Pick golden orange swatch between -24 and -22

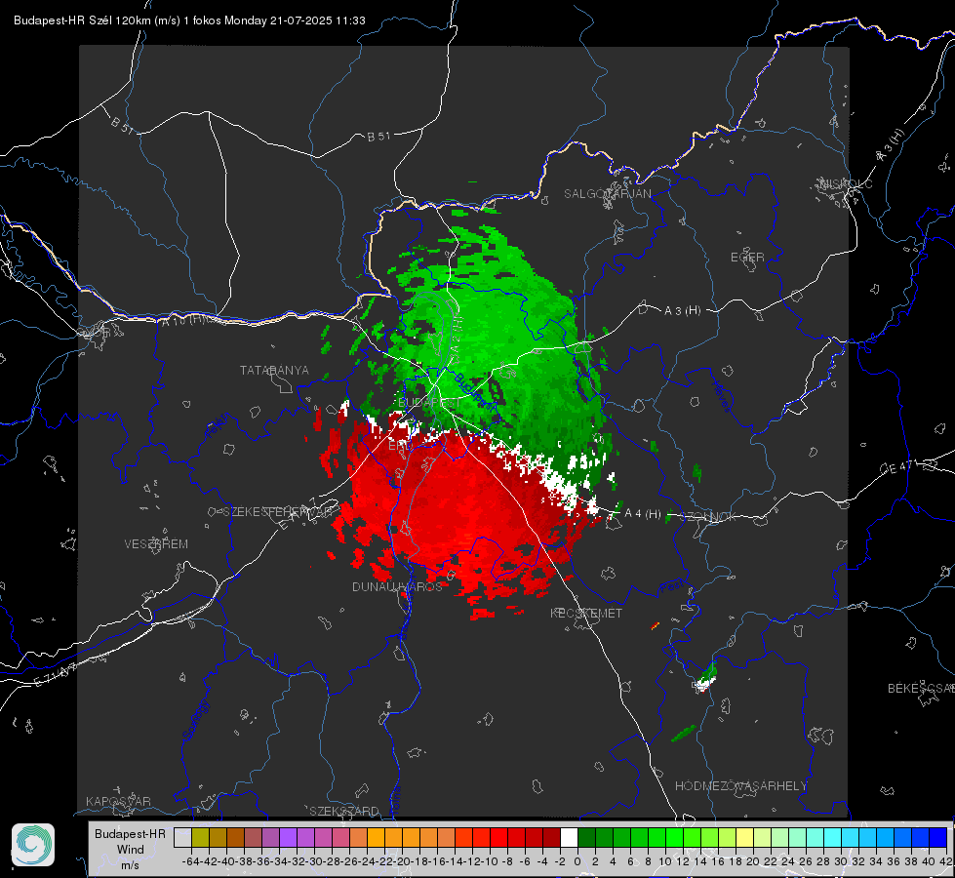(x=376, y=837)
